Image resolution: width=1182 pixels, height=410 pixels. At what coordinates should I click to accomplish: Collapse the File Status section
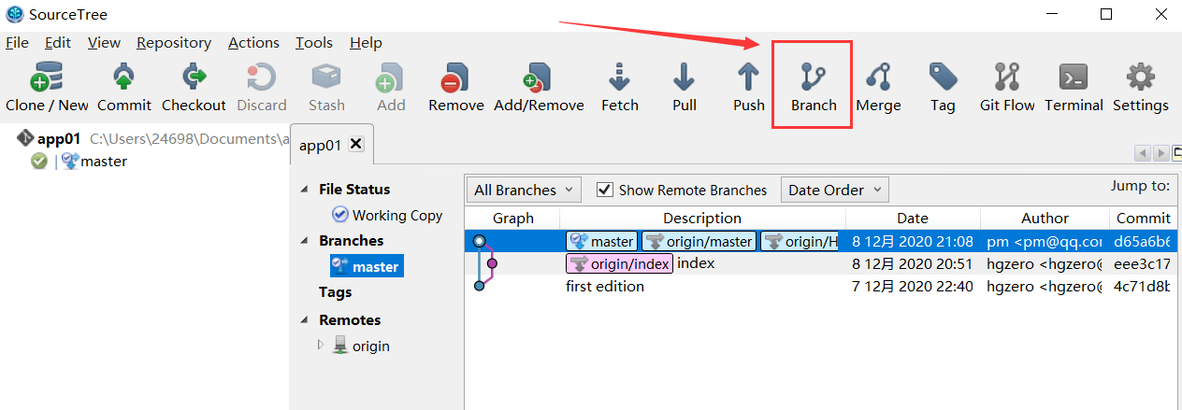click(303, 190)
